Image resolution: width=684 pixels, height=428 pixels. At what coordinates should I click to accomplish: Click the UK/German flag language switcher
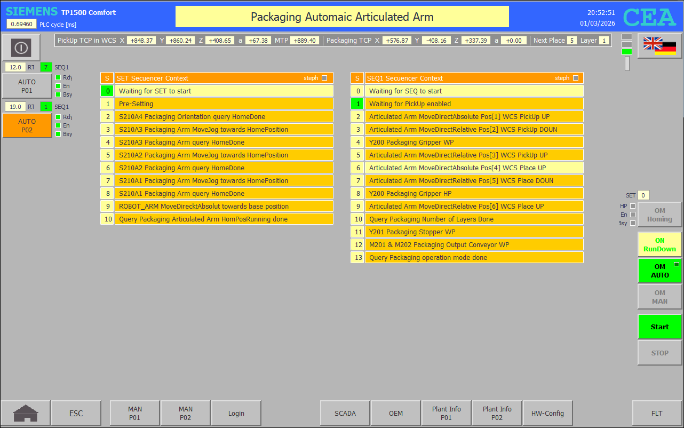pos(659,46)
